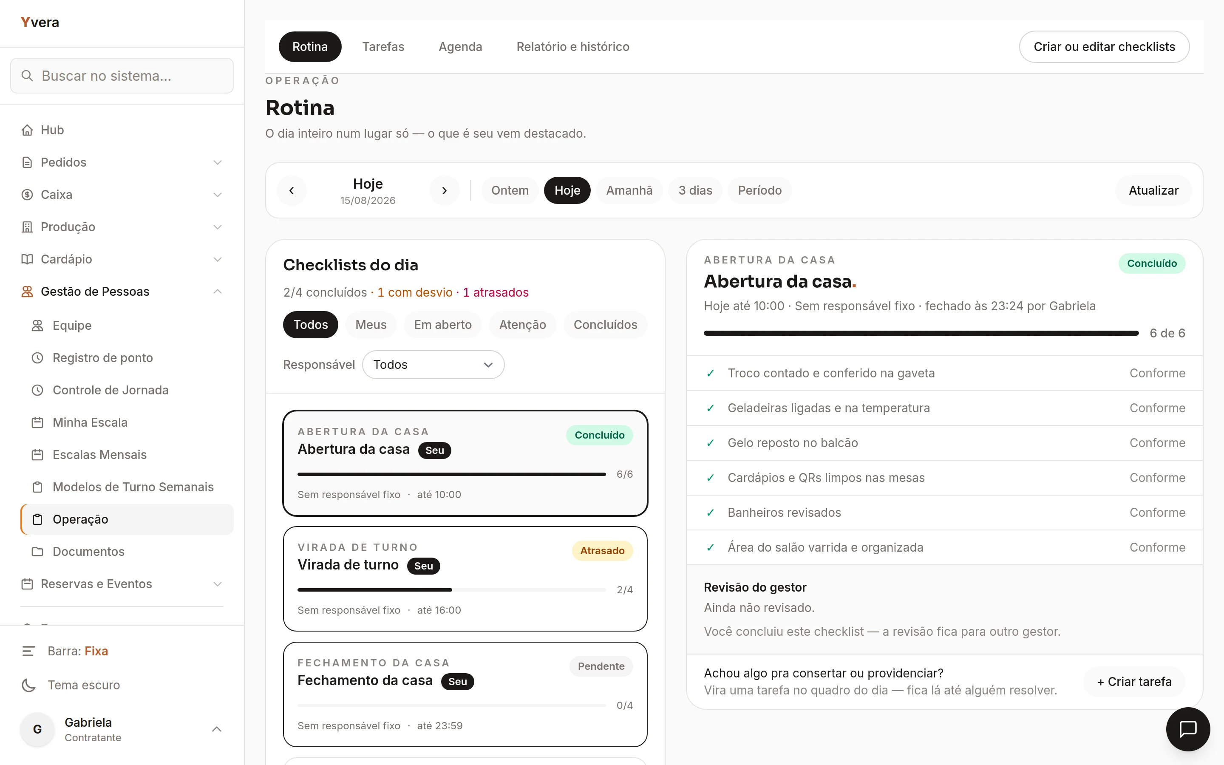Click the Buscar no sistema search field

(122, 76)
